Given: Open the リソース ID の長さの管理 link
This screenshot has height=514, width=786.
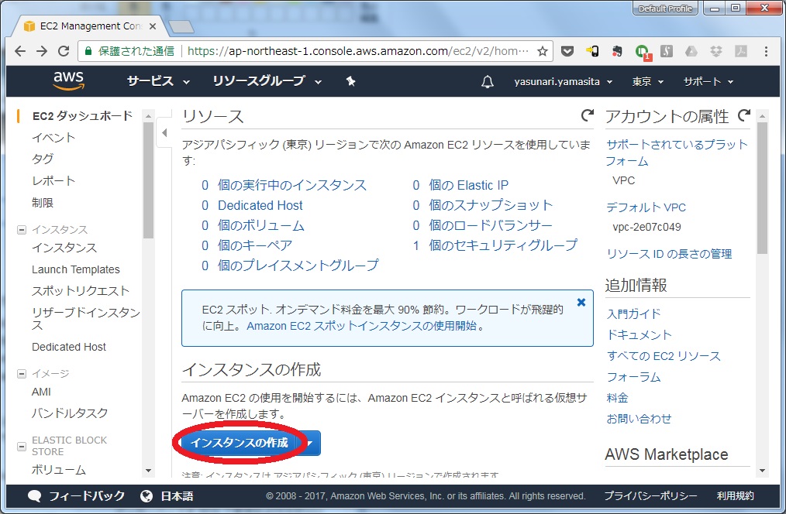Looking at the screenshot, I should click(x=669, y=254).
